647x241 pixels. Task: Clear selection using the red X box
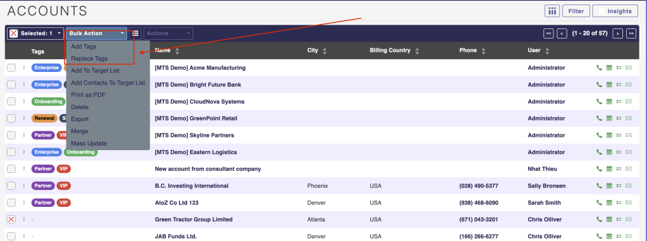click(x=14, y=33)
